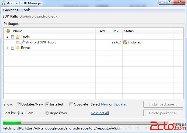Select the Extras row label
Screen dimensions: 187x133
[x=26, y=48]
